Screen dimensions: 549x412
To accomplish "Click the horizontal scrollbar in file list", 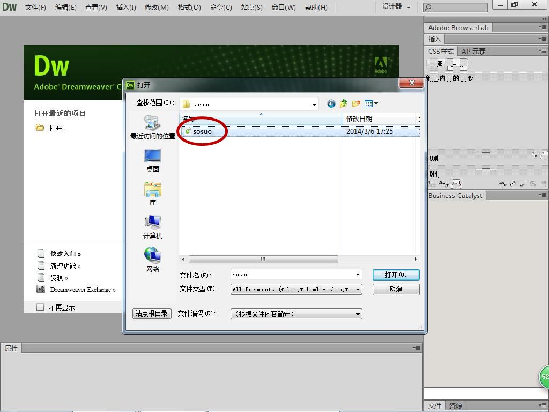I will point(263,259).
